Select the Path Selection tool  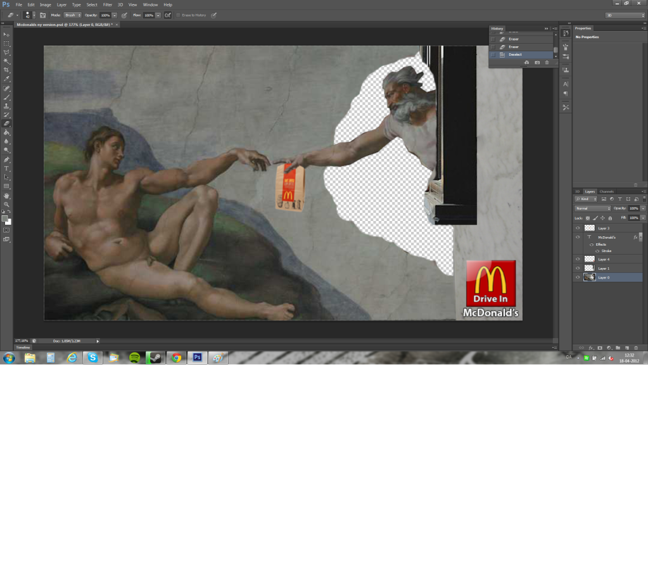click(6, 177)
